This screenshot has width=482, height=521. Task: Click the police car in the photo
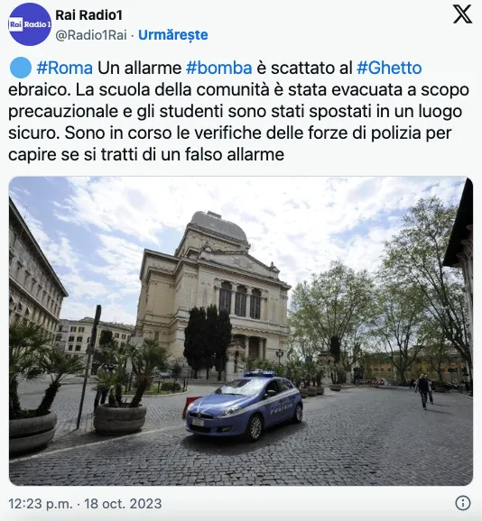pyautogui.click(x=245, y=405)
